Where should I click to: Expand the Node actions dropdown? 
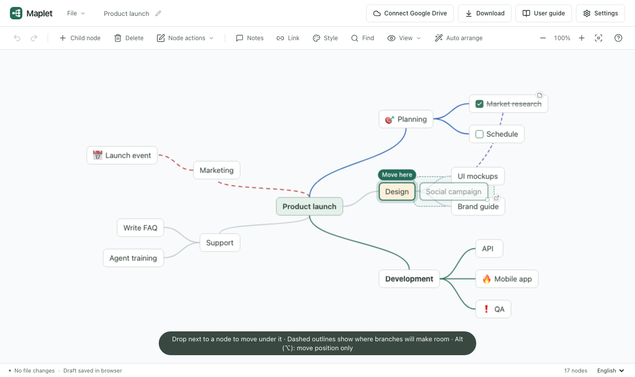185,38
